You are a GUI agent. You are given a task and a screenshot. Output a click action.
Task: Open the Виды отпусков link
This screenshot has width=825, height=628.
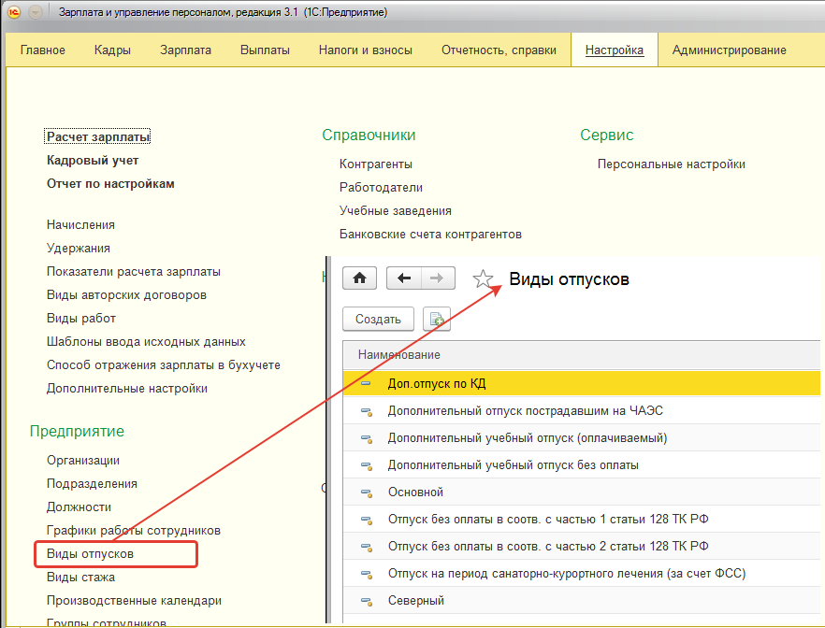click(91, 554)
